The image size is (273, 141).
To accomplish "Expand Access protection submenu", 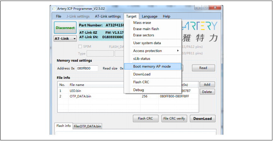I will coord(152,51).
